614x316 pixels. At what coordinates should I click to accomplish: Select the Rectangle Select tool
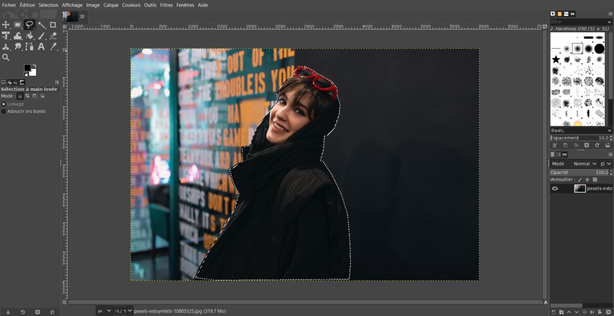(18, 25)
